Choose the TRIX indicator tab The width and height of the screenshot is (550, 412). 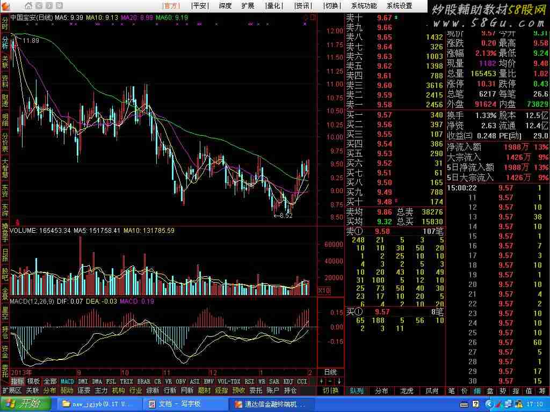click(x=126, y=381)
